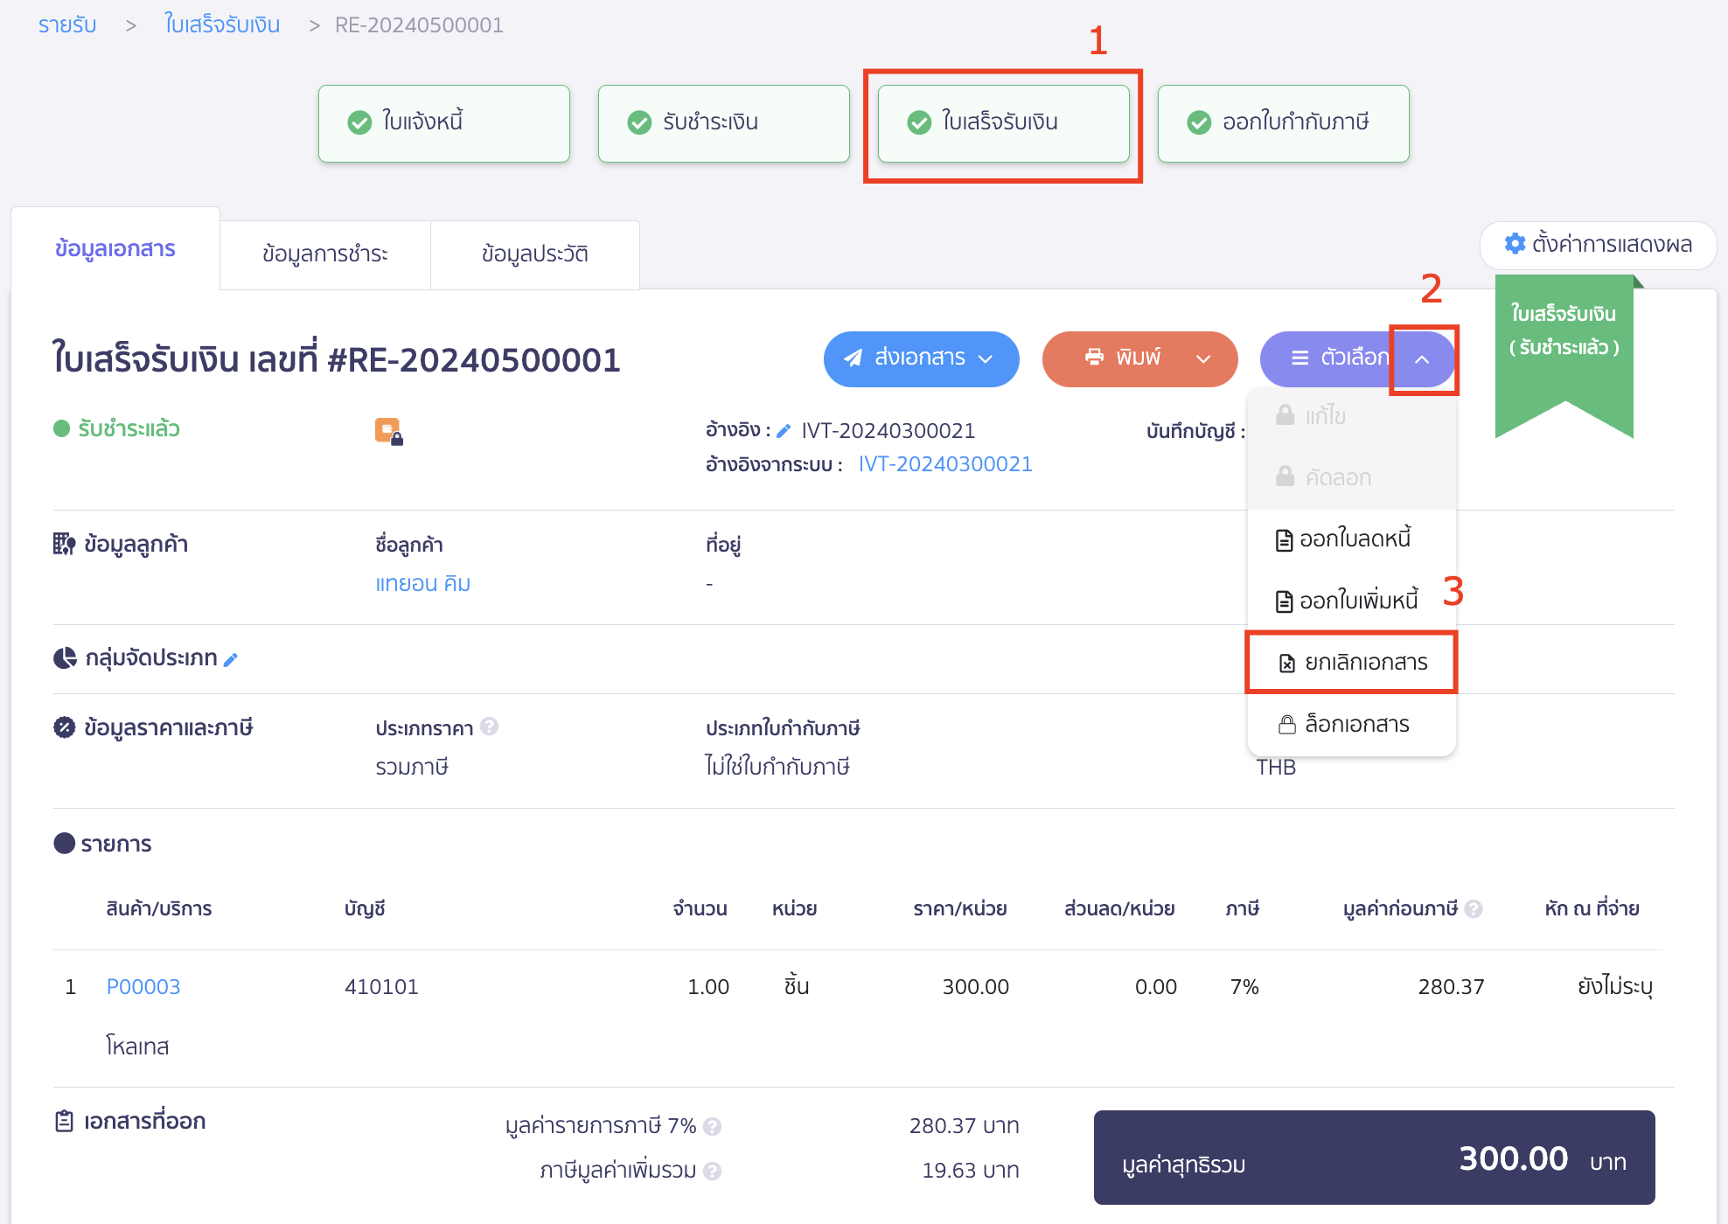Click the THB currency value
1728x1224 pixels.
tap(1276, 768)
